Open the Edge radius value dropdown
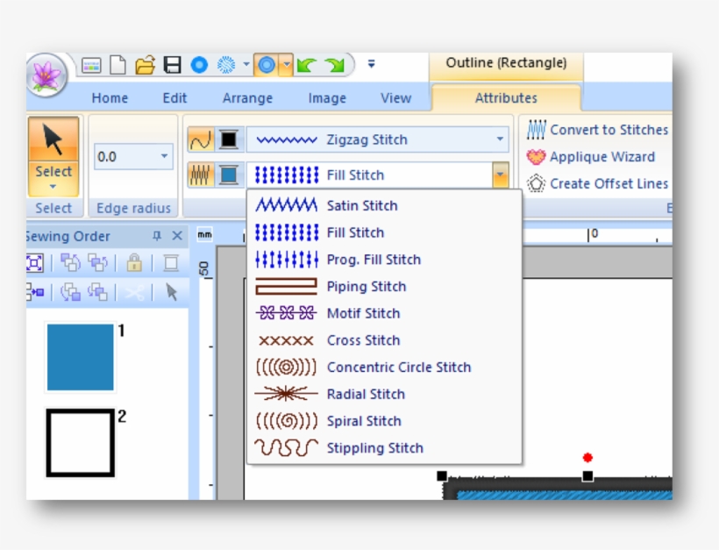The image size is (719, 550). (x=164, y=157)
